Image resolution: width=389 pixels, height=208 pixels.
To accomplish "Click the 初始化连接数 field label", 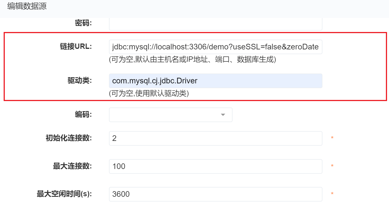I will point(69,138).
